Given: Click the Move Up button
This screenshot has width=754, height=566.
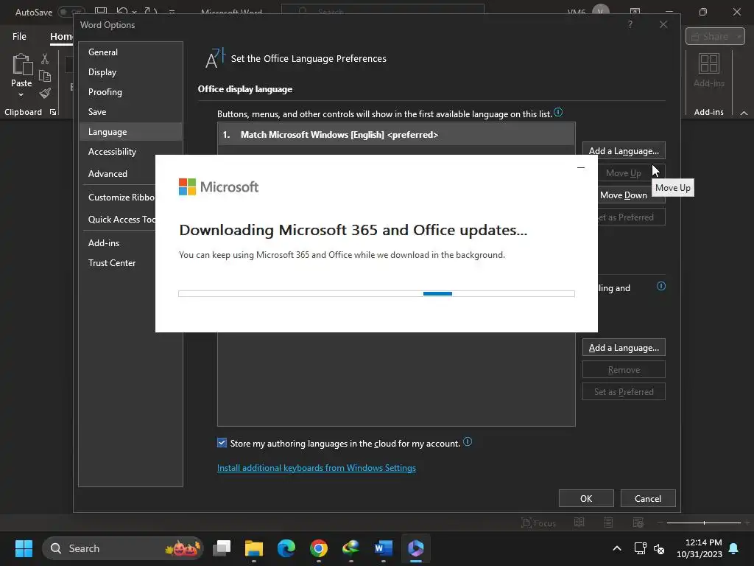Looking at the screenshot, I should 624,172.
